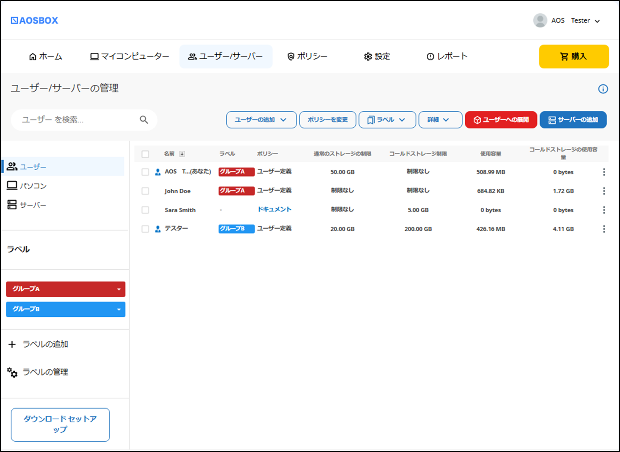Open the options menu for the John Doe row
Image resolution: width=620 pixels, height=452 pixels.
tap(604, 191)
